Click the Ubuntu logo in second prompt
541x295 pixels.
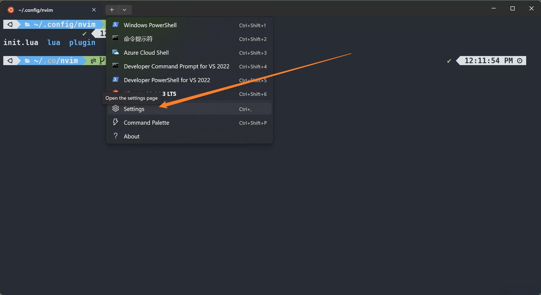[x=10, y=61]
